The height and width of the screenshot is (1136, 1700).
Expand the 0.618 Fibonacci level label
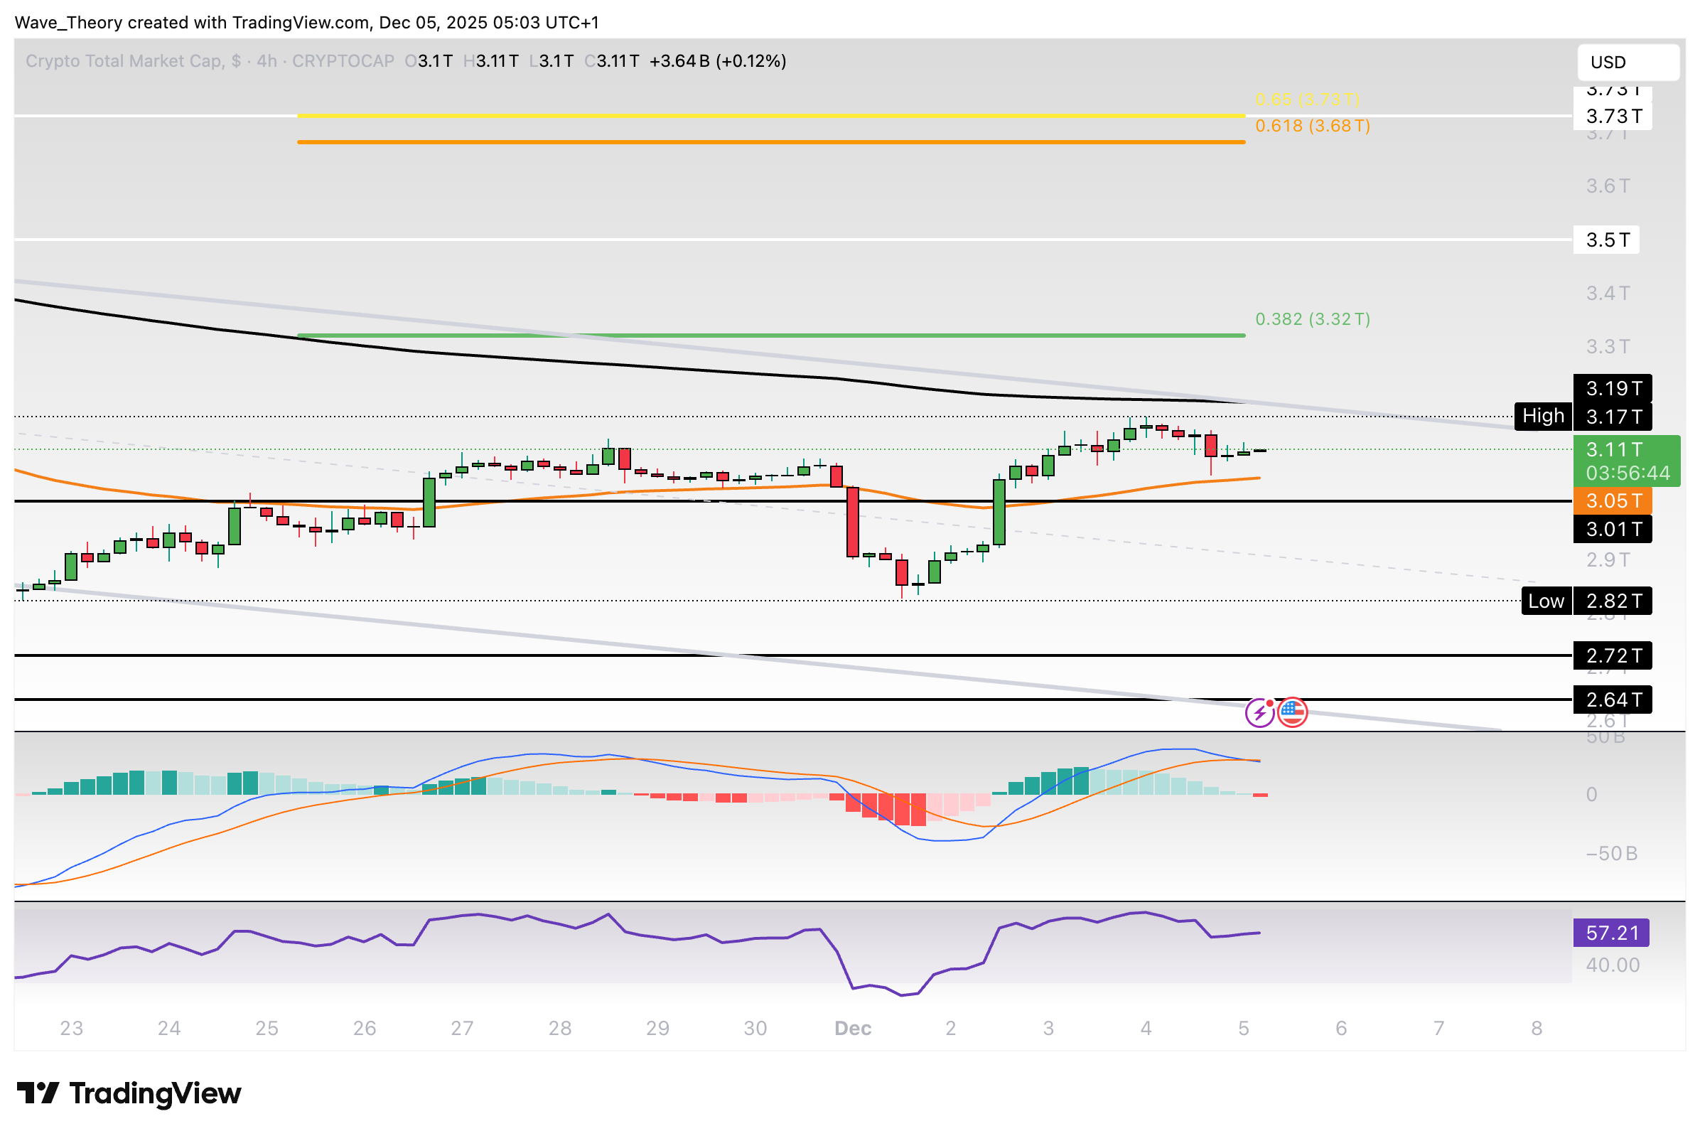pos(1312,126)
